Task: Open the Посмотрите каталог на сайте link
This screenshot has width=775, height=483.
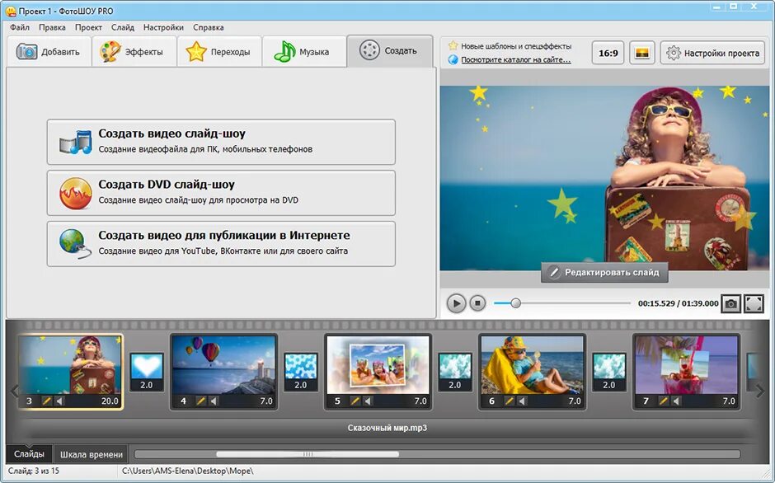Action: (515, 60)
